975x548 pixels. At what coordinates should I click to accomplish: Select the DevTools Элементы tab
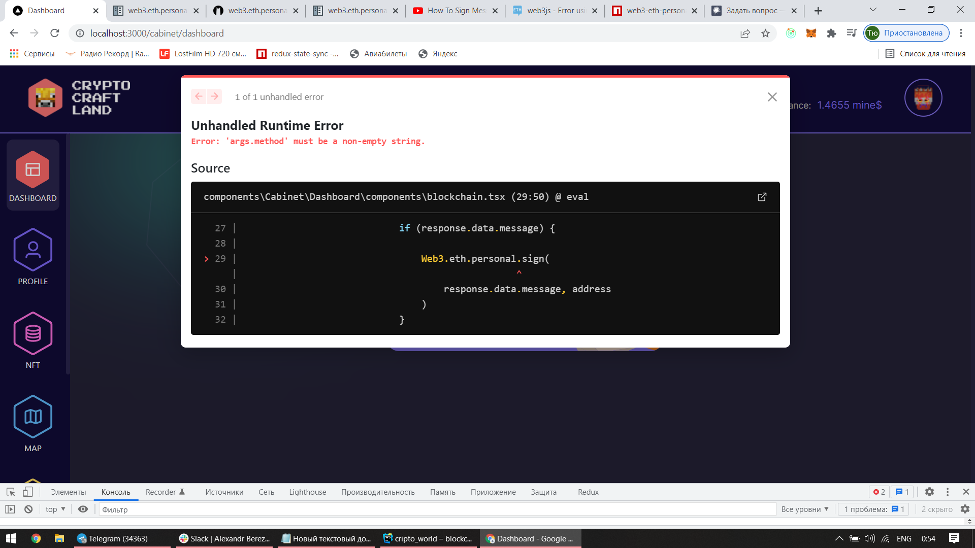[69, 492]
